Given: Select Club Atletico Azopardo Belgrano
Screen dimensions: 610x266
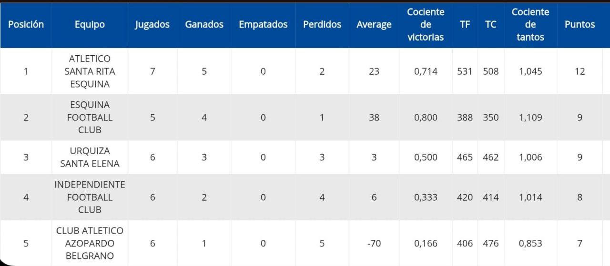Looking at the screenshot, I should tap(90, 243).
